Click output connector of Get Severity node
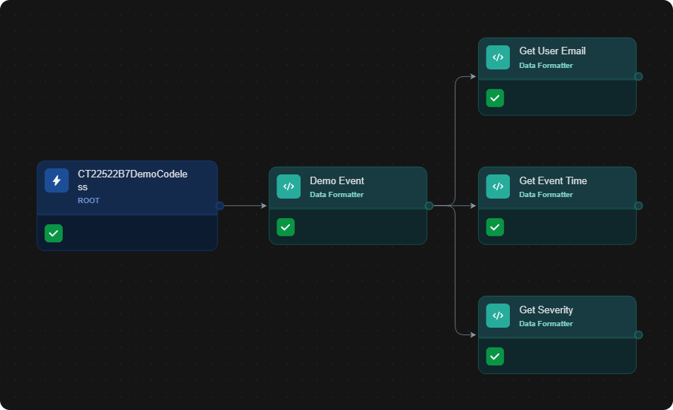This screenshot has width=673, height=410. coord(638,335)
